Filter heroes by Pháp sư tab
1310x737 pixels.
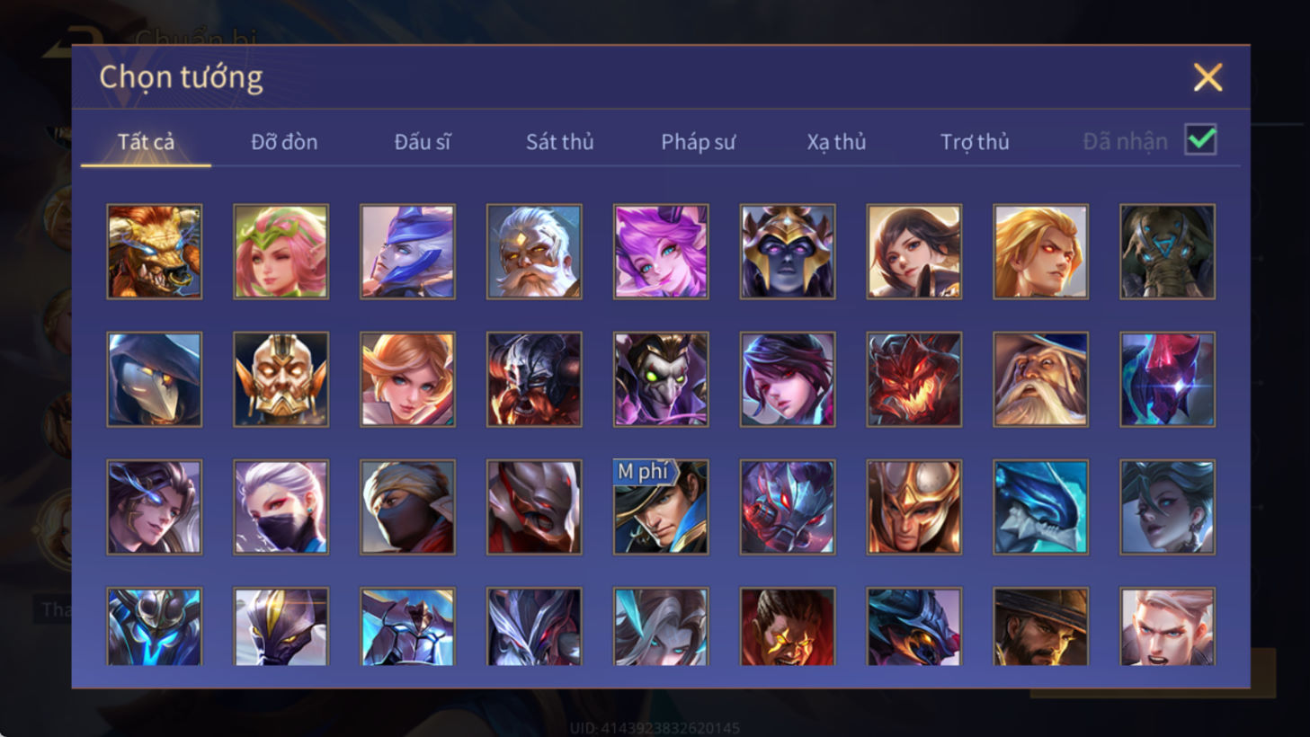698,142
